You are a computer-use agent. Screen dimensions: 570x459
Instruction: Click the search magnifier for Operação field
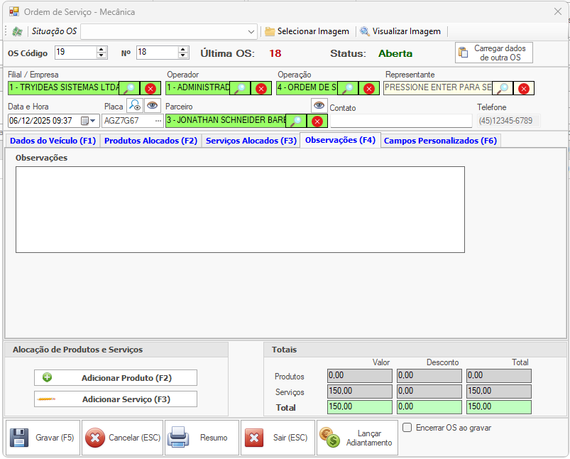click(348, 88)
